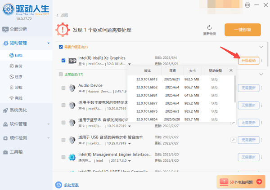Screen dimensions: 270x190
Task: Open more options dots beside 升级驱动
Action: pyautogui.click(x=262, y=61)
